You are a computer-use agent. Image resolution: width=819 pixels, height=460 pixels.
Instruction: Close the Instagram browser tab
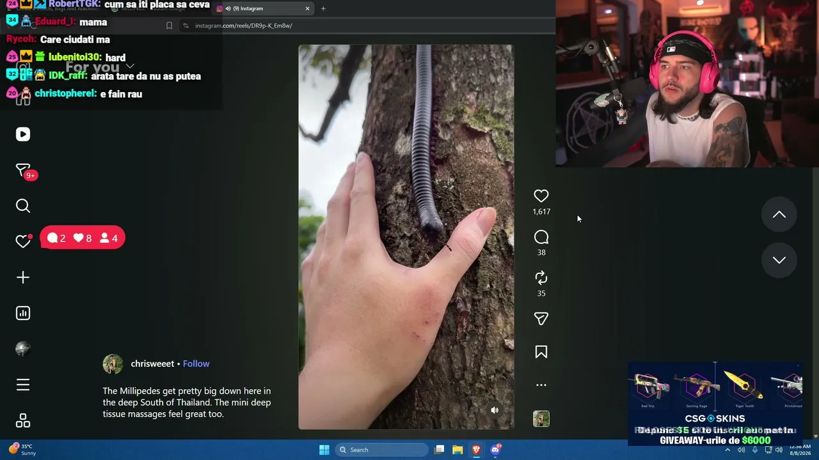[307, 9]
